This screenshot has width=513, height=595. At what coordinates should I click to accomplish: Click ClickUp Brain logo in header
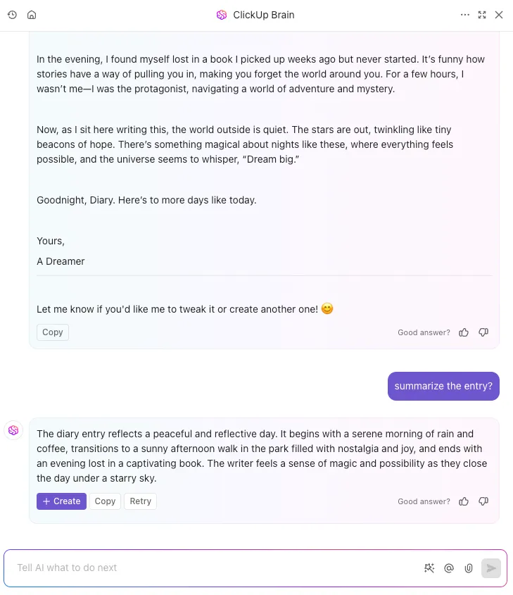[222, 15]
